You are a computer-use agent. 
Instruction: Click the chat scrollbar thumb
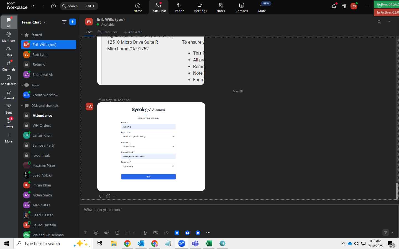pyautogui.click(x=397, y=191)
